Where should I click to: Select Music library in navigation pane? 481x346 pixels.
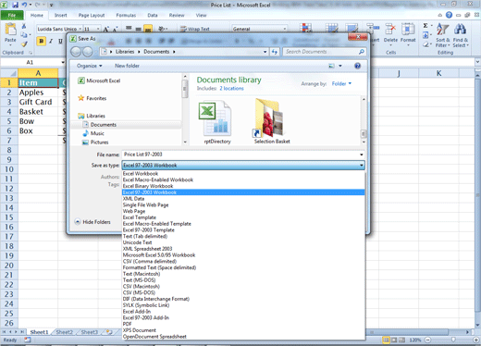93,133
